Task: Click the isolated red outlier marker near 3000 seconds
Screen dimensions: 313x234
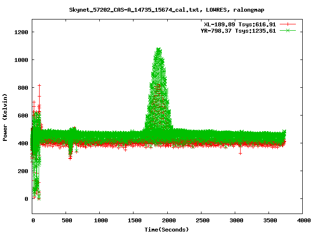Action: click(240, 154)
